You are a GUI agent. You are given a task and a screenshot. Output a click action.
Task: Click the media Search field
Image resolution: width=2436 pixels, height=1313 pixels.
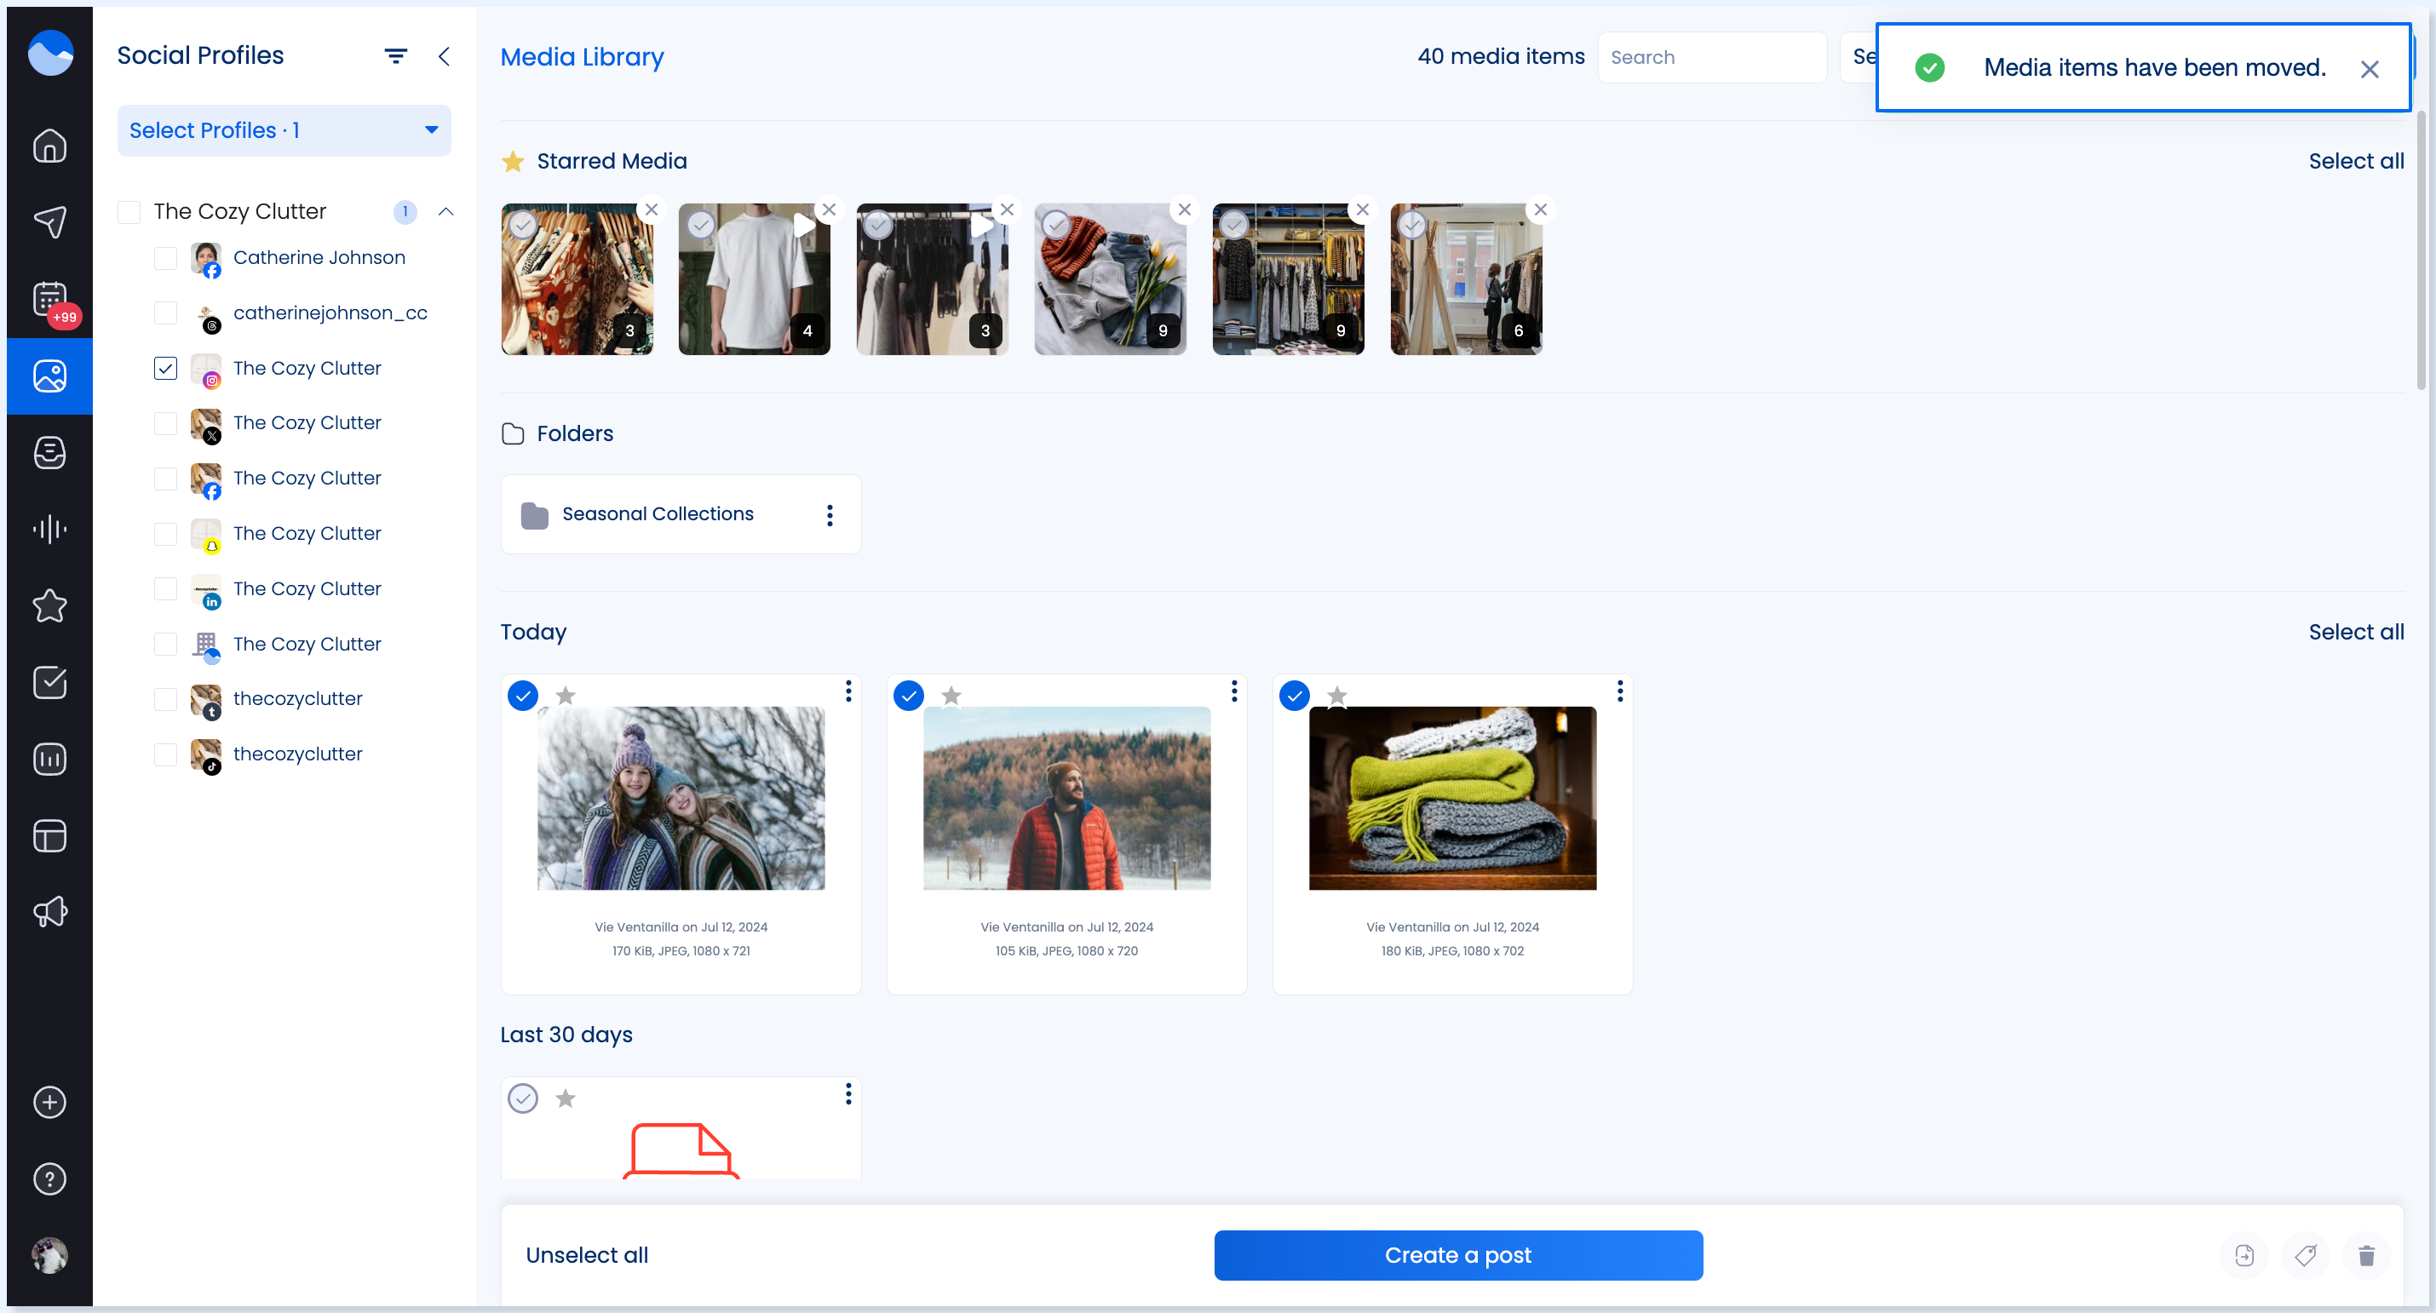coord(1712,57)
